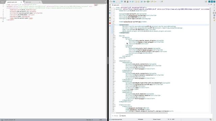Open the dropdown beside the New icon

(112, 2)
